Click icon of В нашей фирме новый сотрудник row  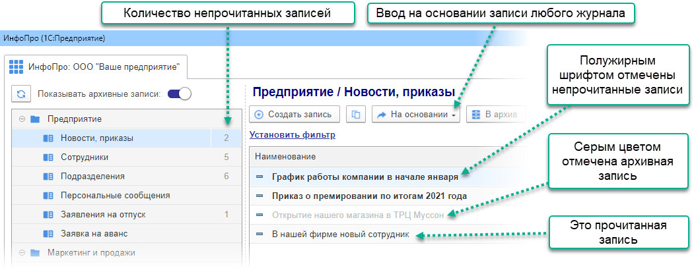pyautogui.click(x=260, y=234)
